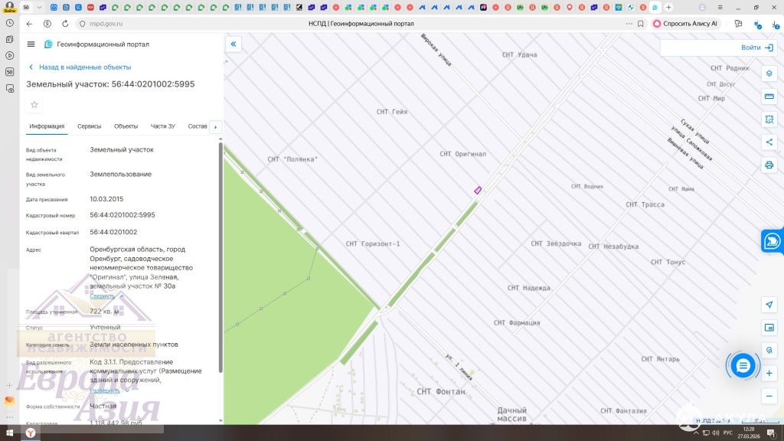The width and height of the screenshot is (784, 441).
Task: Click the share map icon
Action: pos(769,142)
